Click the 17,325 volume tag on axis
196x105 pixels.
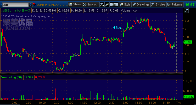coord(188,97)
